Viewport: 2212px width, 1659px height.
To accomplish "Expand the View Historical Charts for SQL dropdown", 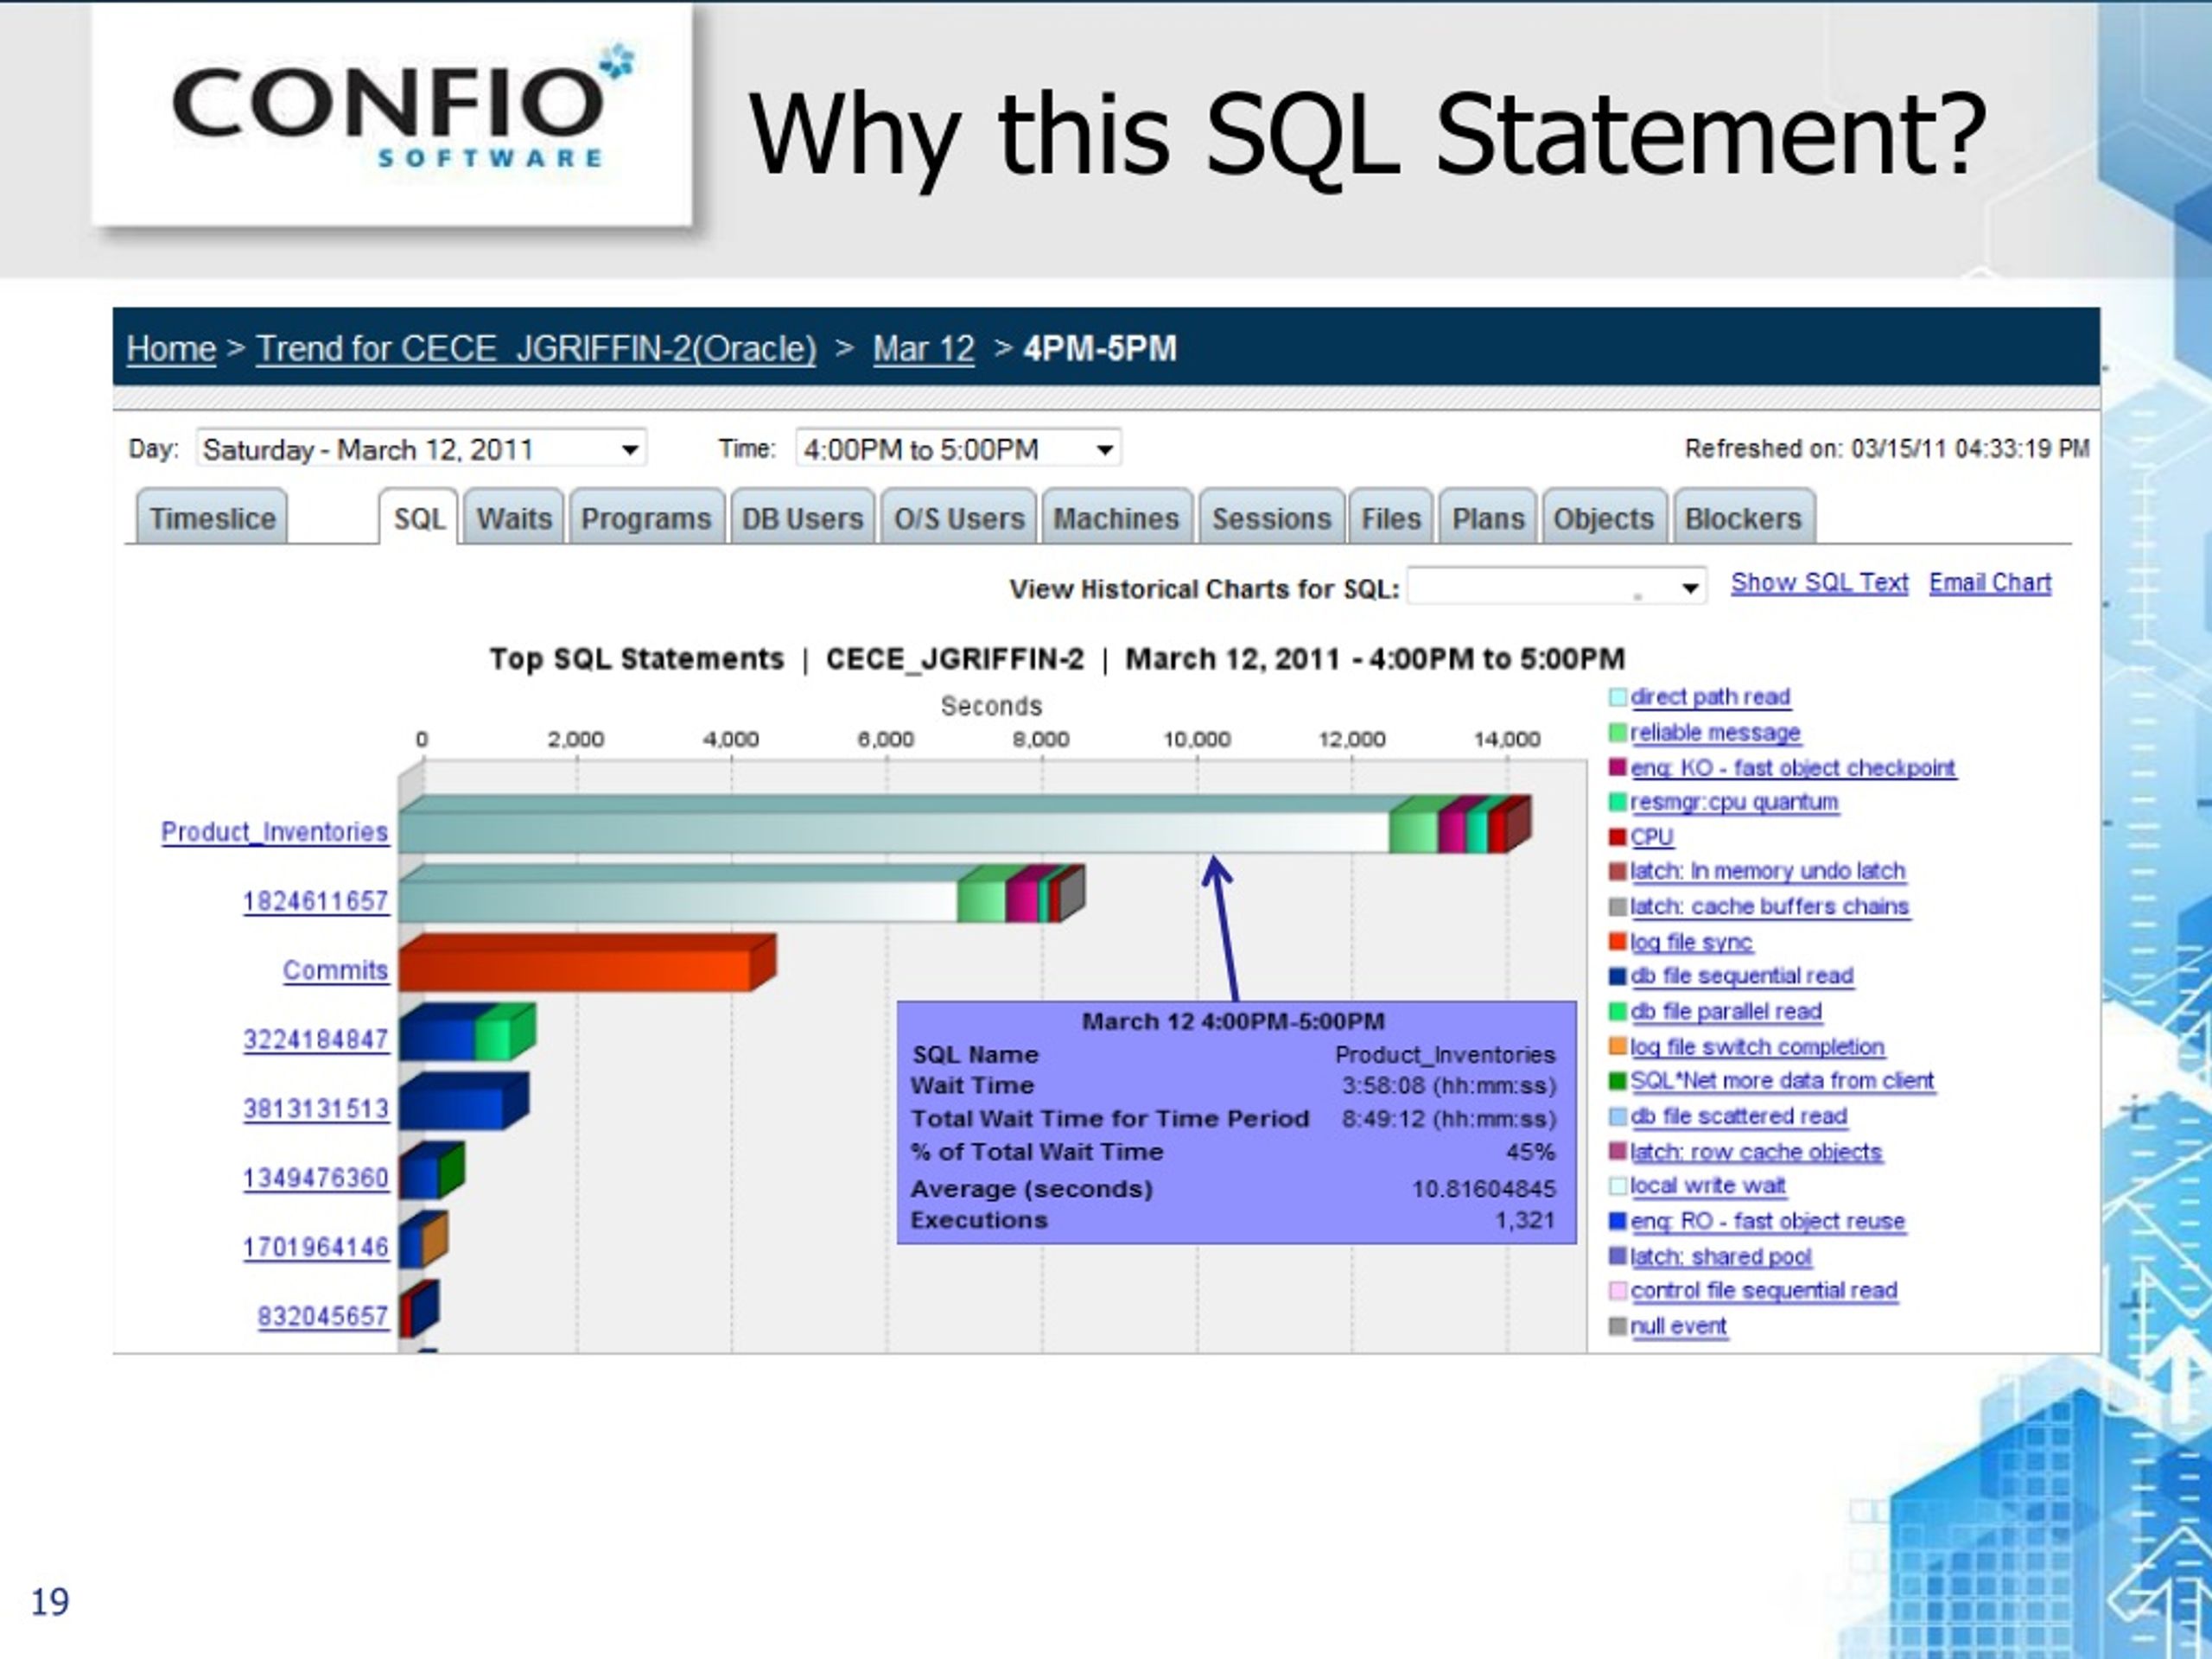I will click(x=1556, y=587).
